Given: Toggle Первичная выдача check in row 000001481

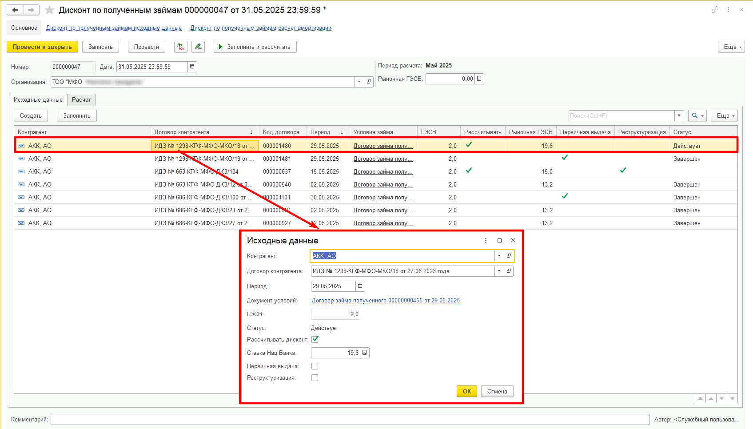Looking at the screenshot, I should click(x=565, y=157).
